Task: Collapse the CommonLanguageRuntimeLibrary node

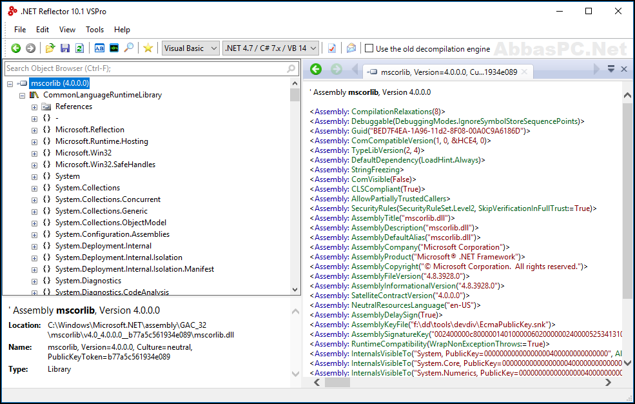Action: coord(23,96)
